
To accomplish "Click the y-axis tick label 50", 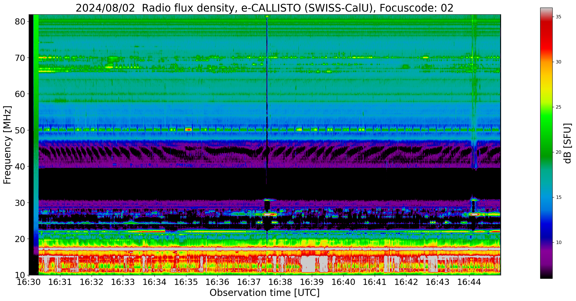I will click(20, 130).
